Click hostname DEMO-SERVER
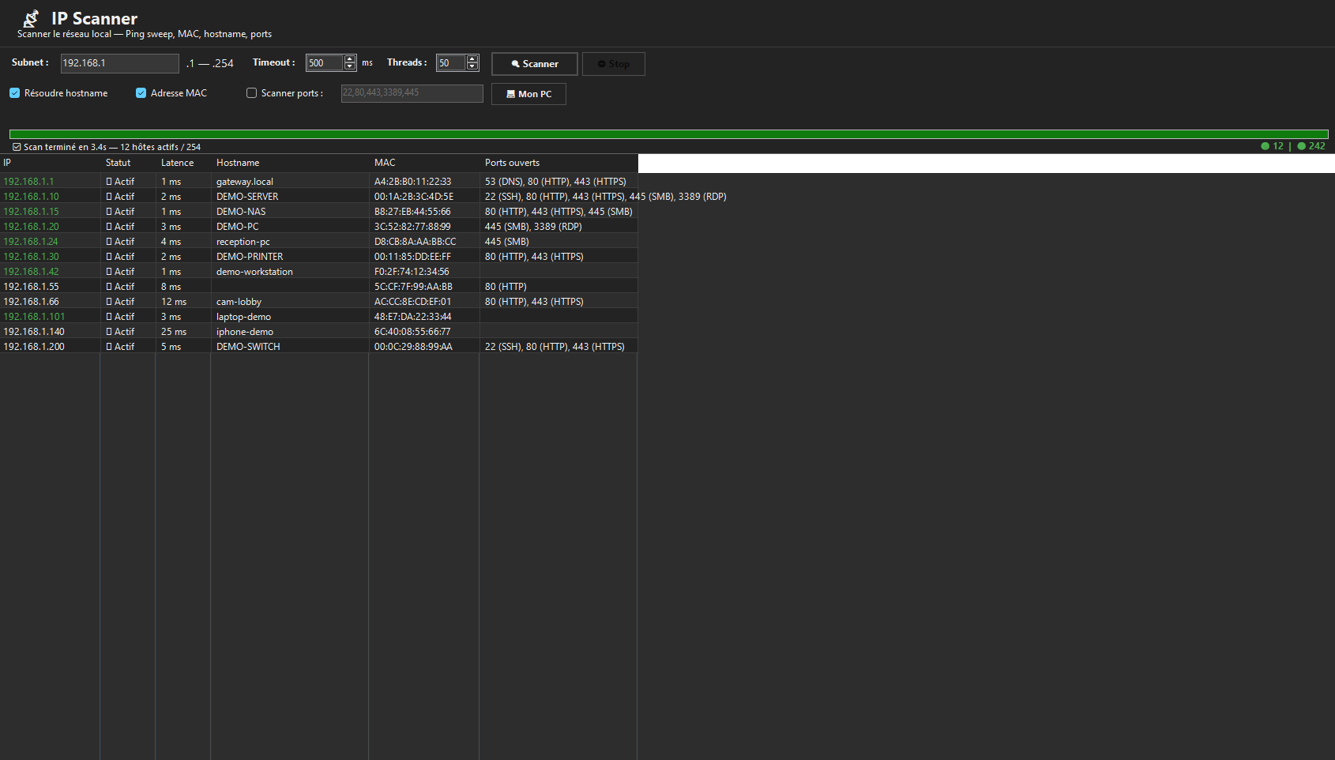This screenshot has height=760, width=1335. [x=247, y=197]
